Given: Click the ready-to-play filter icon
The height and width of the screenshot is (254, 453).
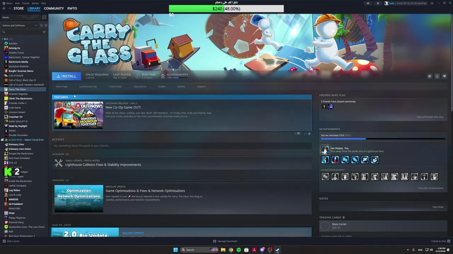Looking at the screenshot, I should pos(45,25).
